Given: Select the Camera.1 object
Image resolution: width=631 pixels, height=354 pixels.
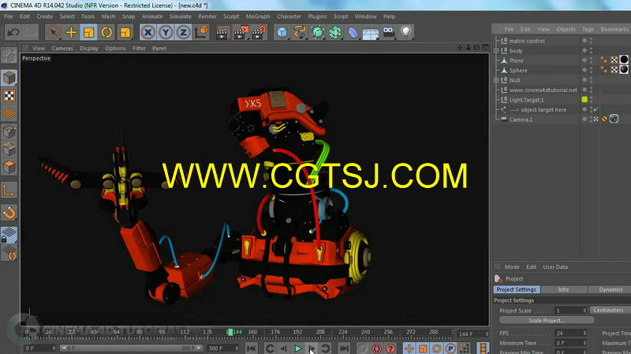Looking at the screenshot, I should (x=521, y=120).
